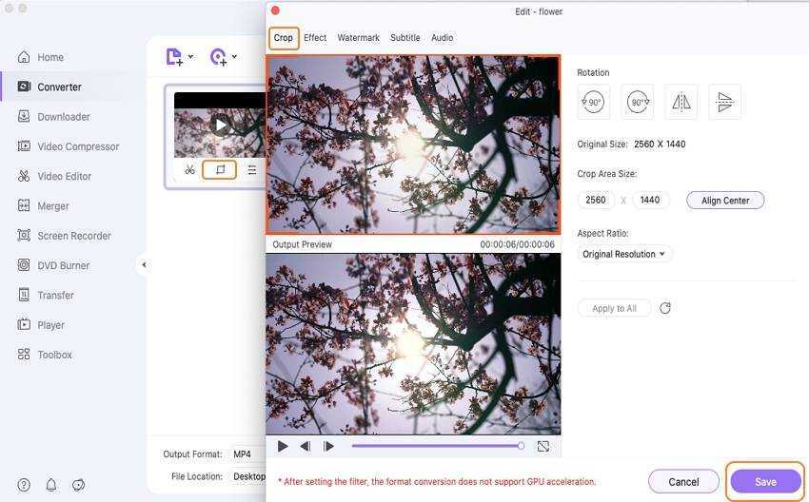Click the reset refresh icon
The image size is (809, 502).
[665, 308]
